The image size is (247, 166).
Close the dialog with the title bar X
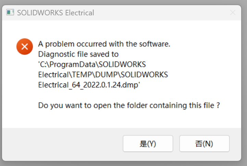[233, 13]
